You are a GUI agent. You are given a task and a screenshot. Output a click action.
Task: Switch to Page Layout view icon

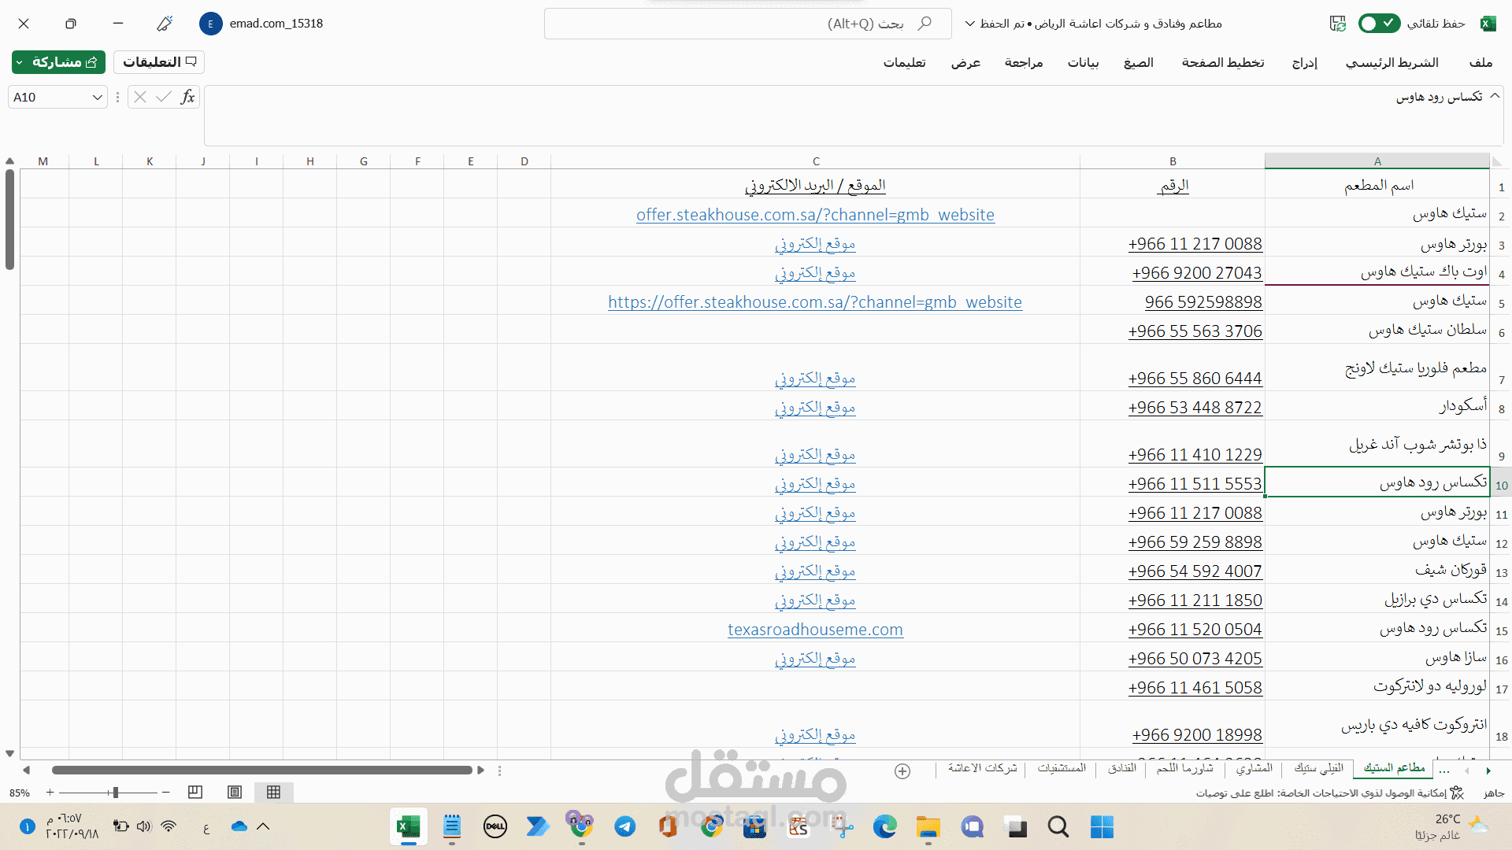click(235, 793)
